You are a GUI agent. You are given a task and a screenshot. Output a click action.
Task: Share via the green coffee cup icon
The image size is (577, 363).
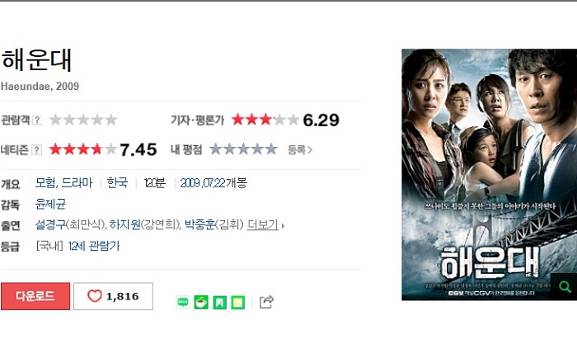coord(201,302)
